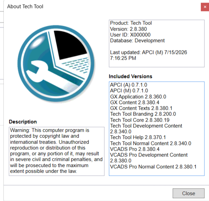Select the APCI (M) 0.7.1.0 entry
This screenshot has width=209, height=201.
pyautogui.click(x=129, y=91)
